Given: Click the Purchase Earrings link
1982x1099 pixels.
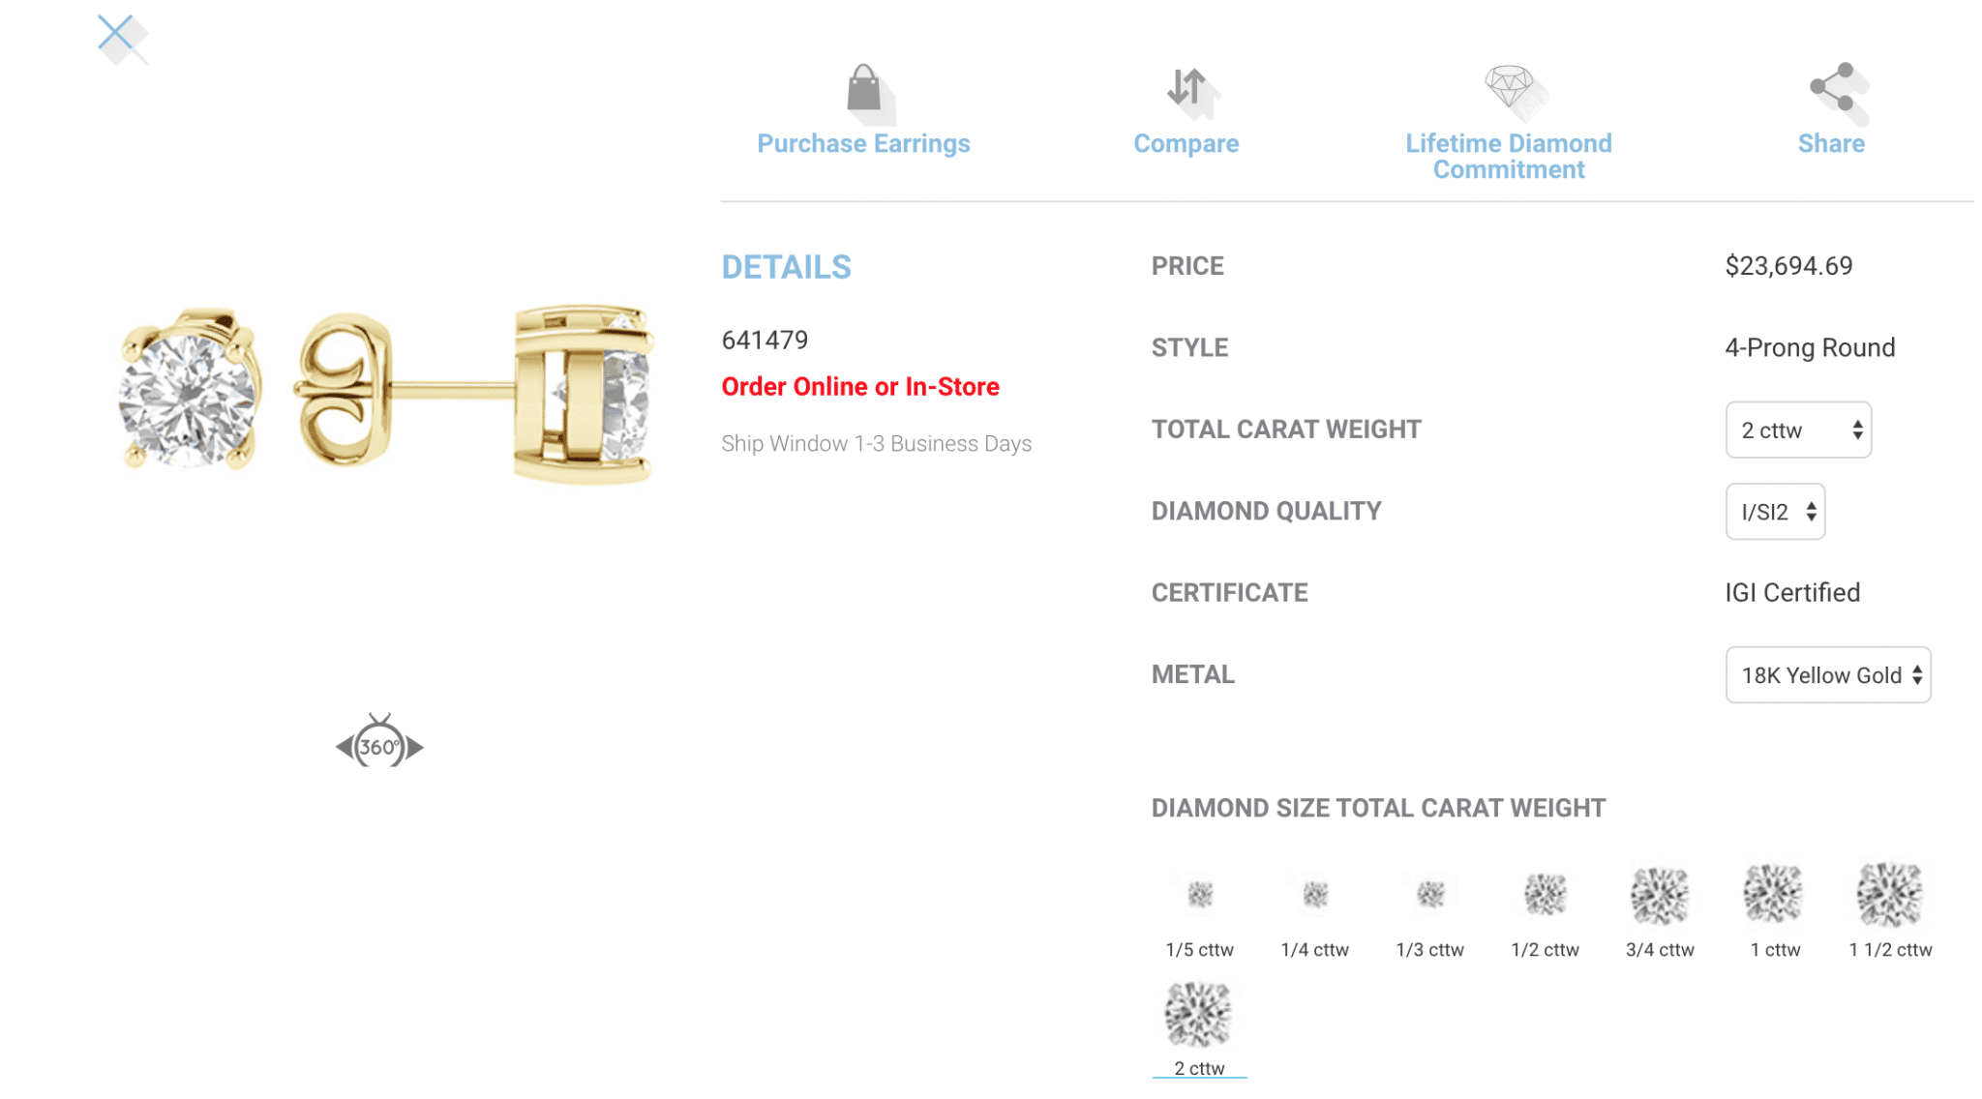Looking at the screenshot, I should [864, 142].
